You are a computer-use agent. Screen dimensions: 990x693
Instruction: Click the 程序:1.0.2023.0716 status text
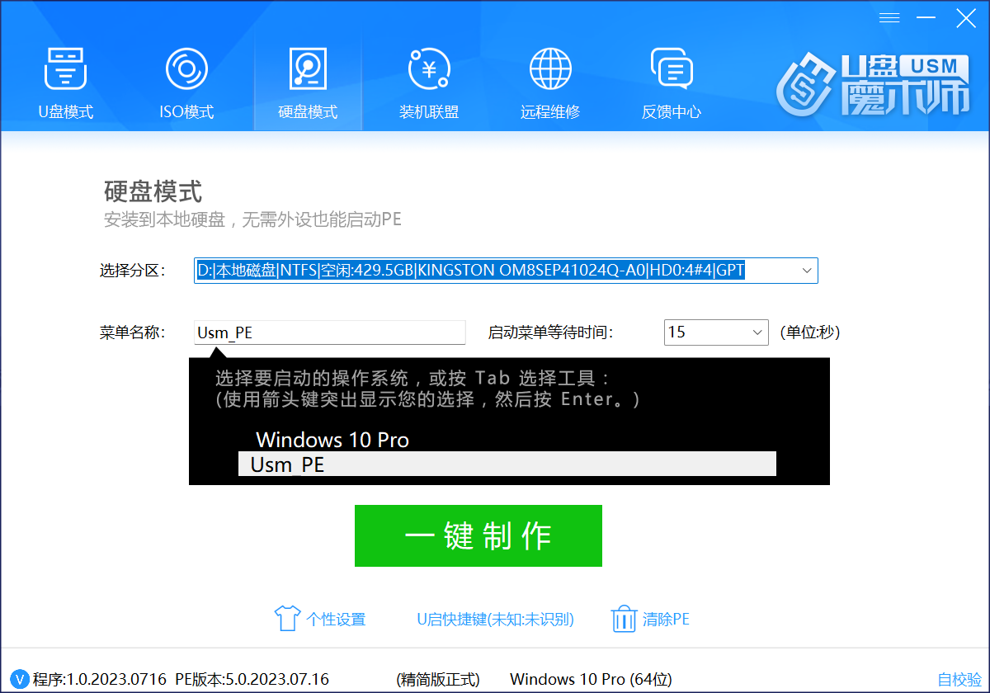pyautogui.click(x=101, y=679)
